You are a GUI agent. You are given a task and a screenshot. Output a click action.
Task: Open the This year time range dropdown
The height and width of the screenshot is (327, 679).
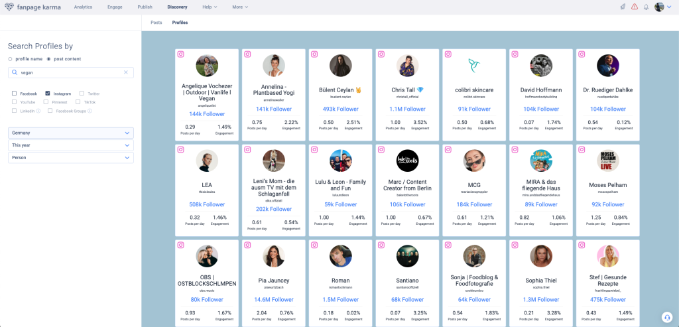click(x=71, y=145)
